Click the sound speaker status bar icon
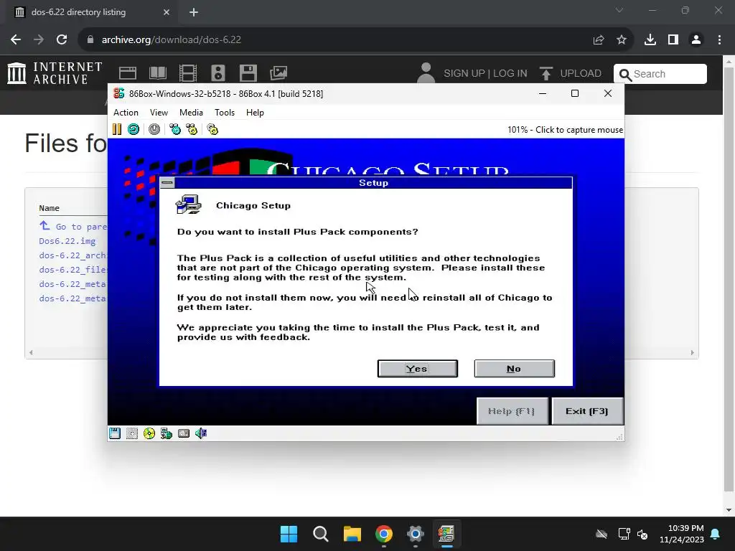735x551 pixels. [x=201, y=433]
